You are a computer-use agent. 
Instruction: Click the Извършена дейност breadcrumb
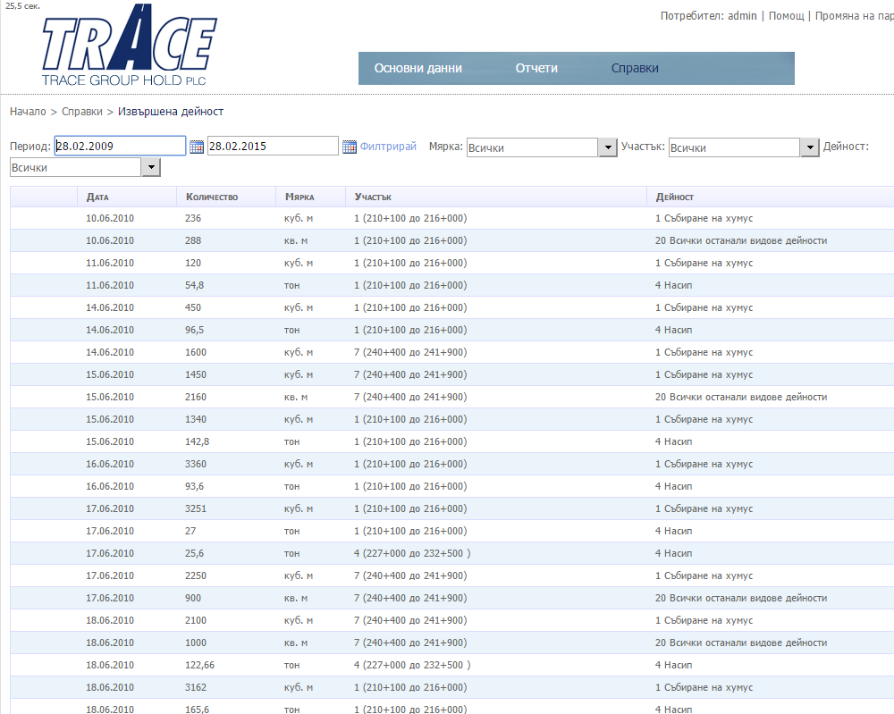[171, 112]
